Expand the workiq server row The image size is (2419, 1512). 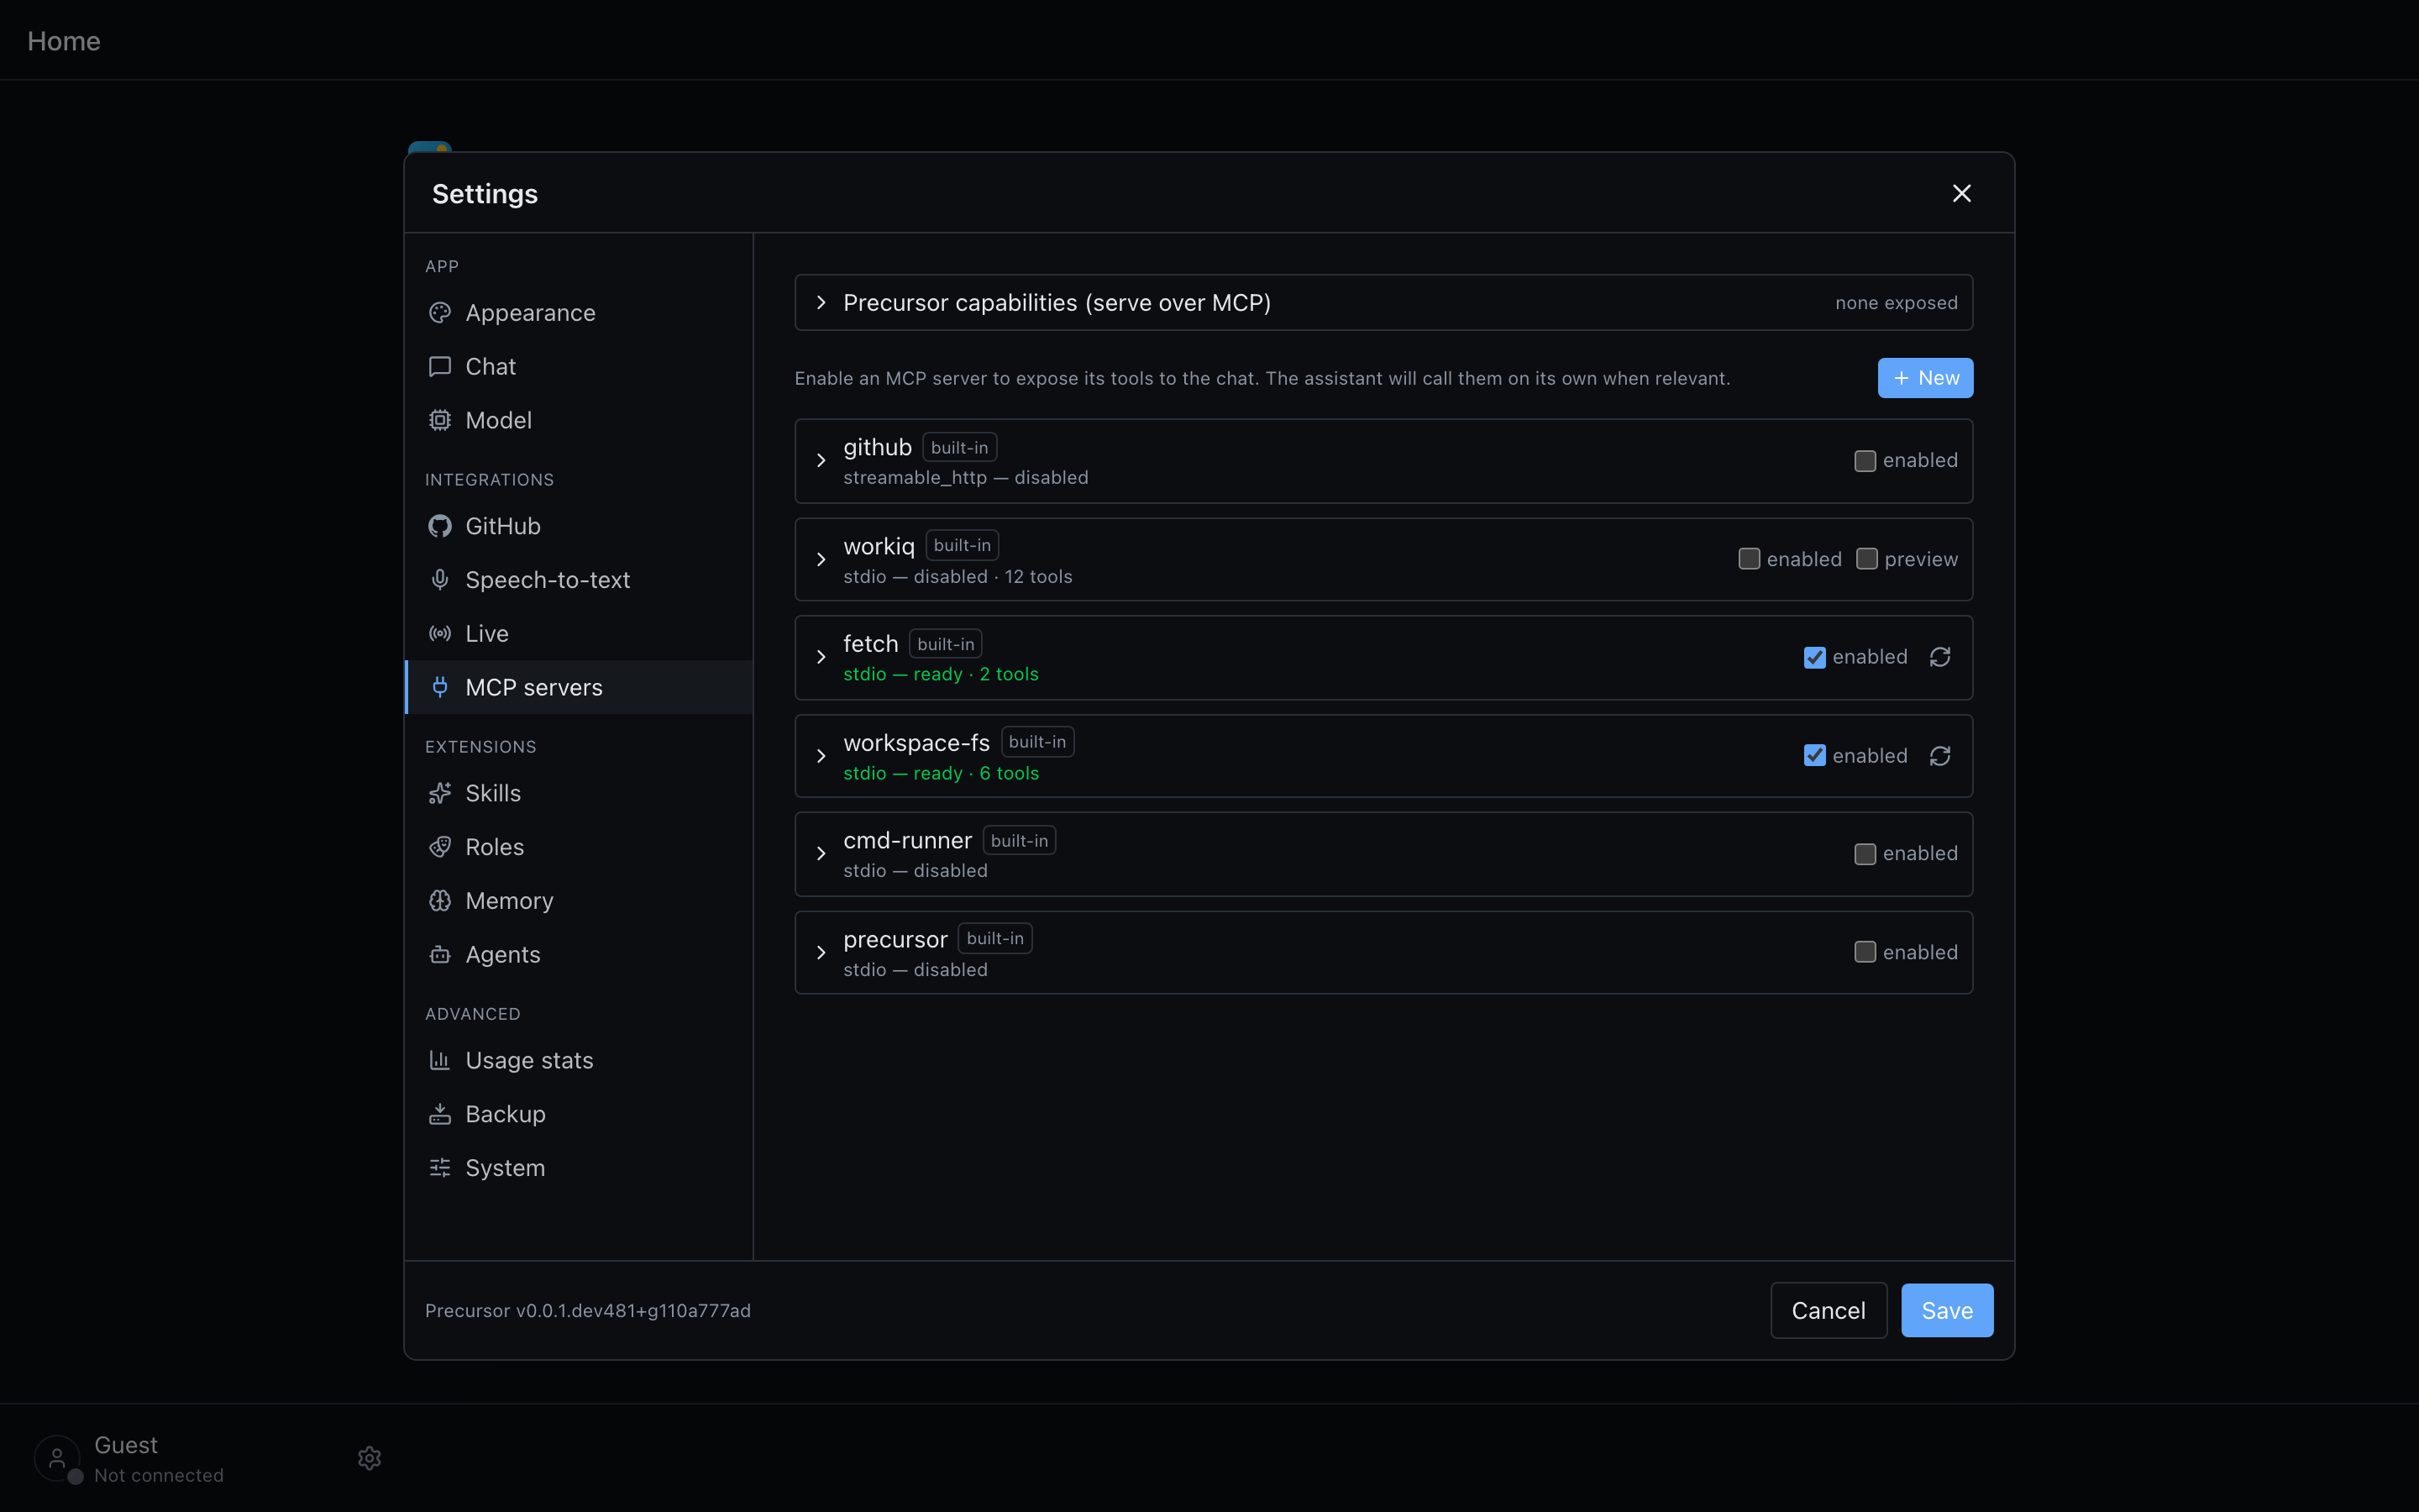pyautogui.click(x=821, y=559)
